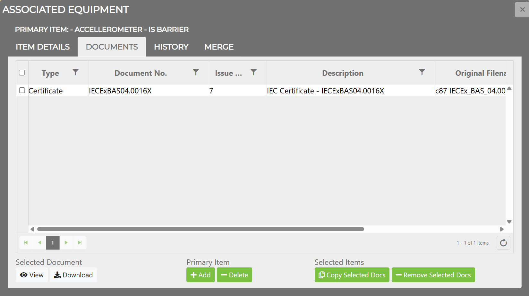Refresh the documents grid

coord(503,243)
